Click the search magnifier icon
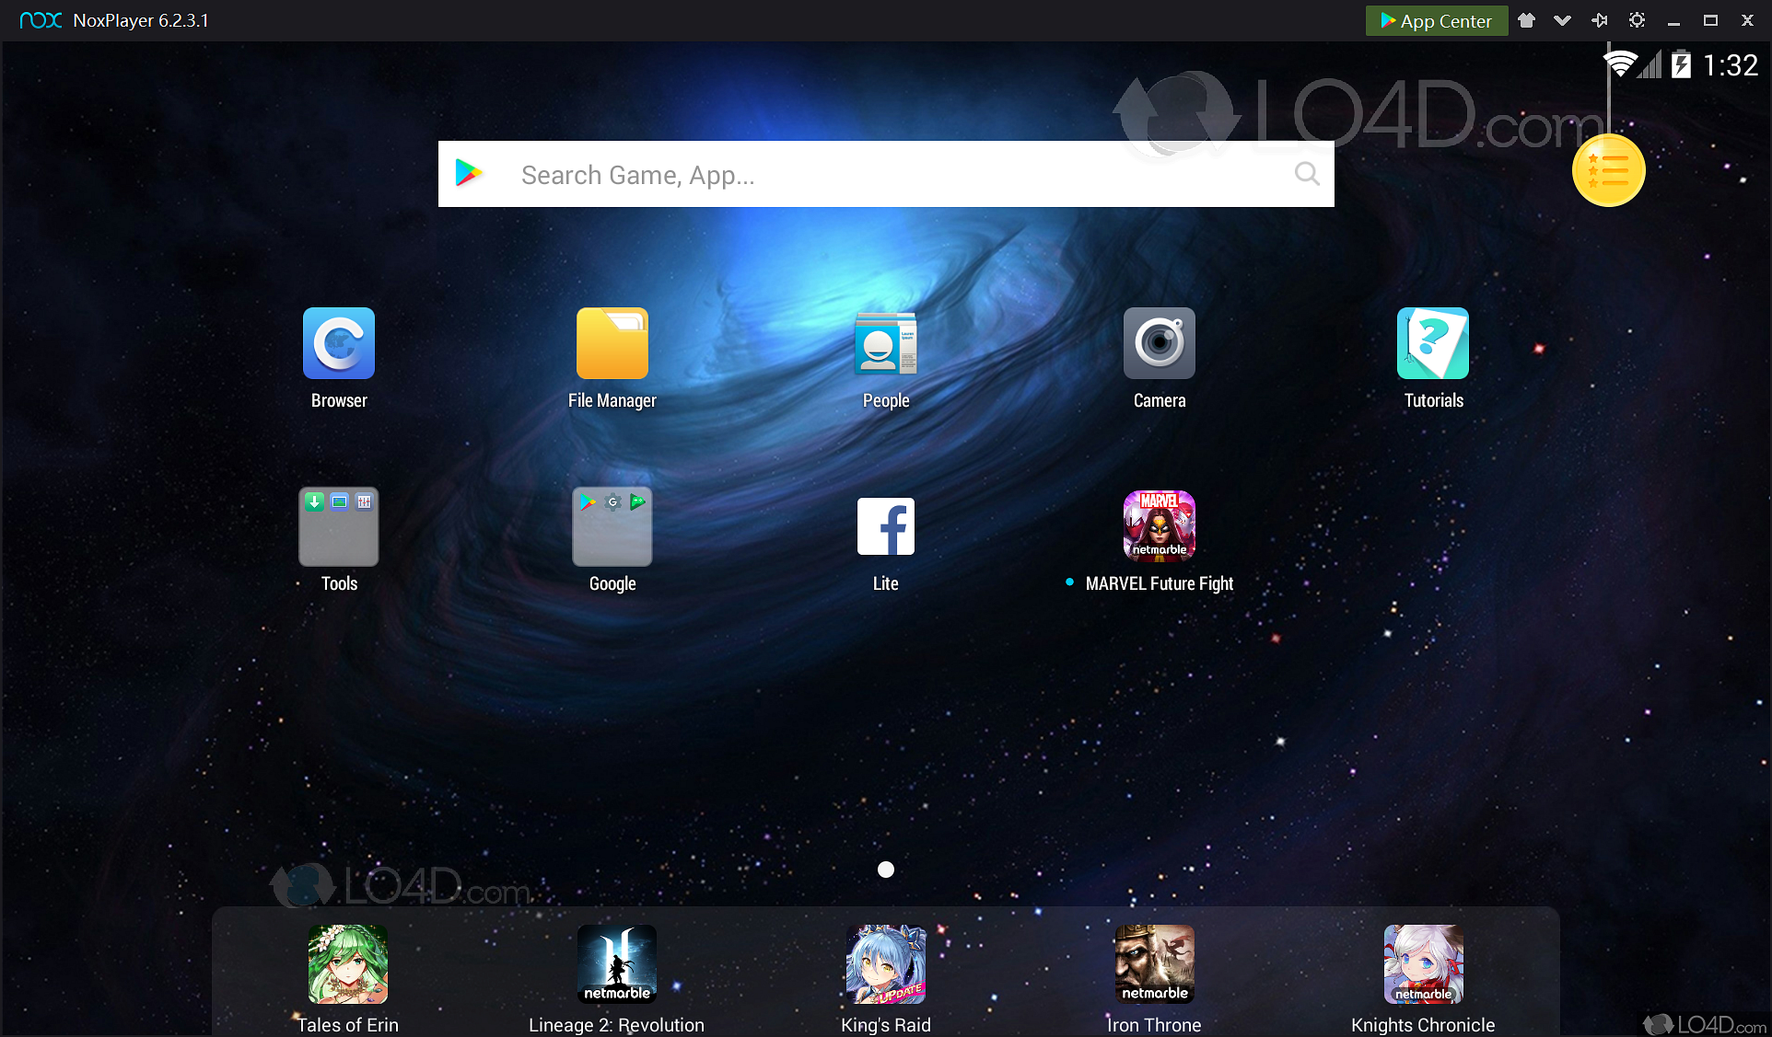Image resolution: width=1772 pixels, height=1037 pixels. [1307, 174]
